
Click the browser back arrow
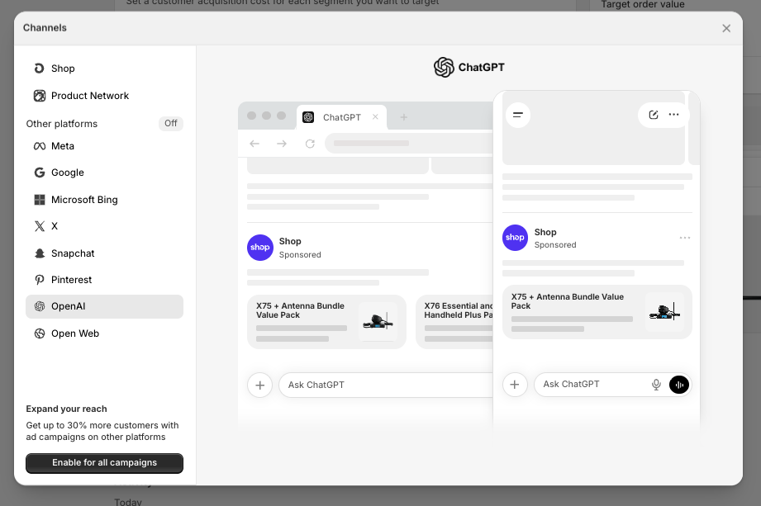click(254, 144)
